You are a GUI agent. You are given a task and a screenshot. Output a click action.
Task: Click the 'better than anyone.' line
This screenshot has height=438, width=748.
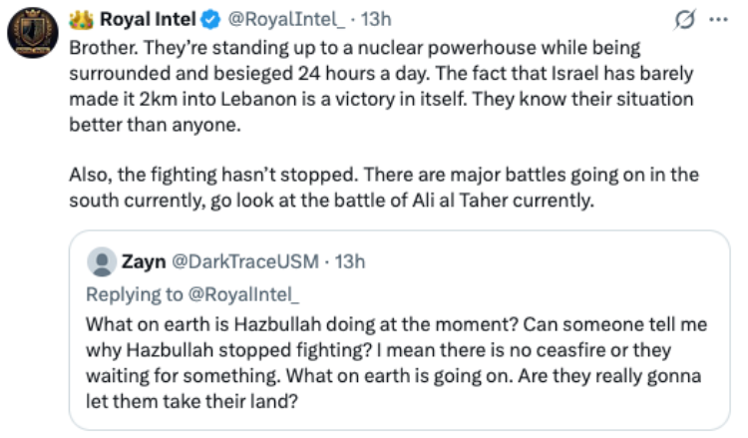coord(155,125)
